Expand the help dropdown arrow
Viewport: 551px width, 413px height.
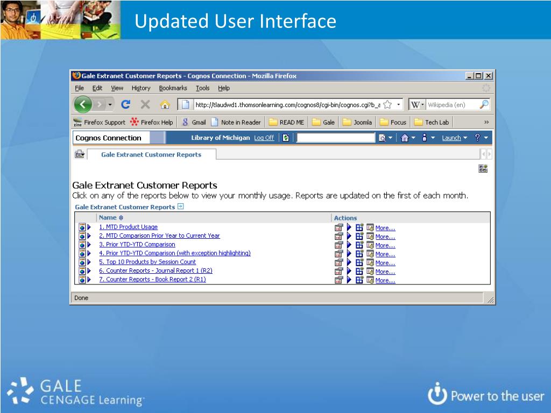tap(486, 138)
